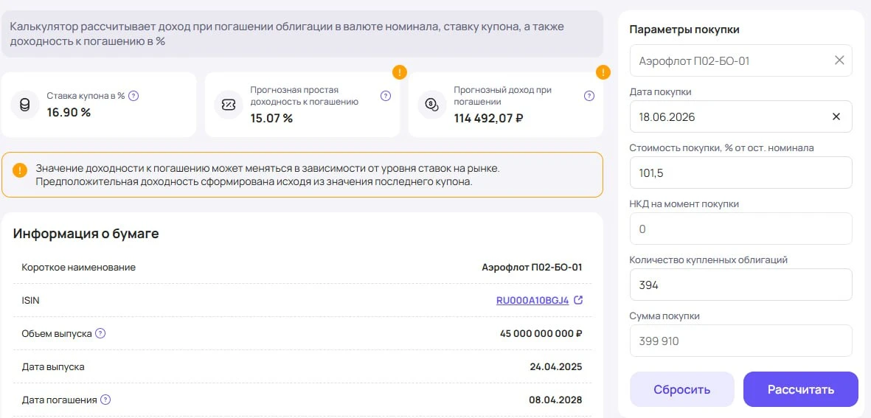The height and width of the screenshot is (418, 871).
Task: Clear the purchase date 18.06.2026
Action: (836, 116)
